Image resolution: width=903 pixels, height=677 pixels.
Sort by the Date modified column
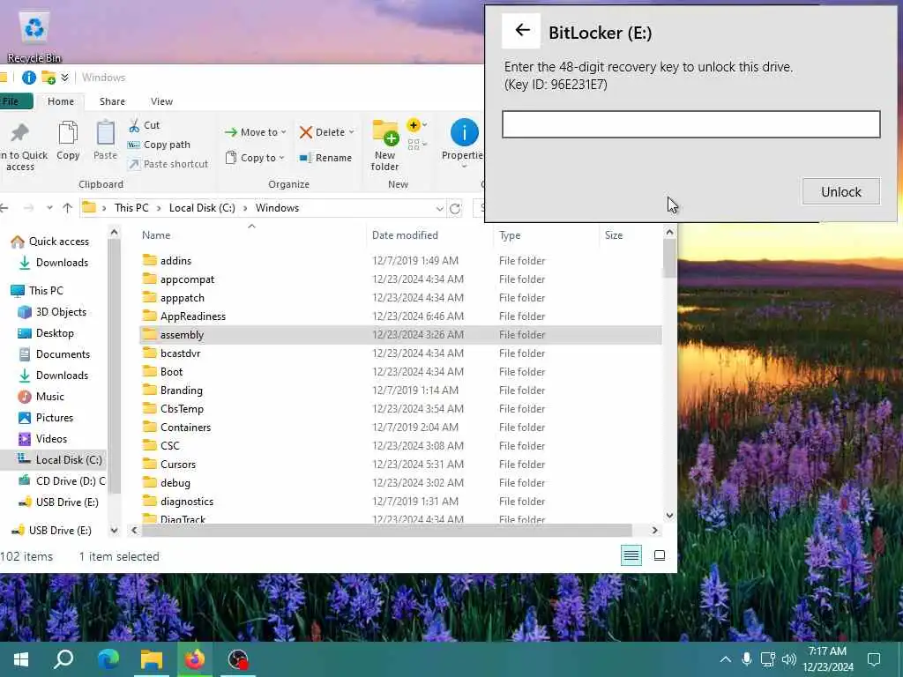[x=405, y=234]
